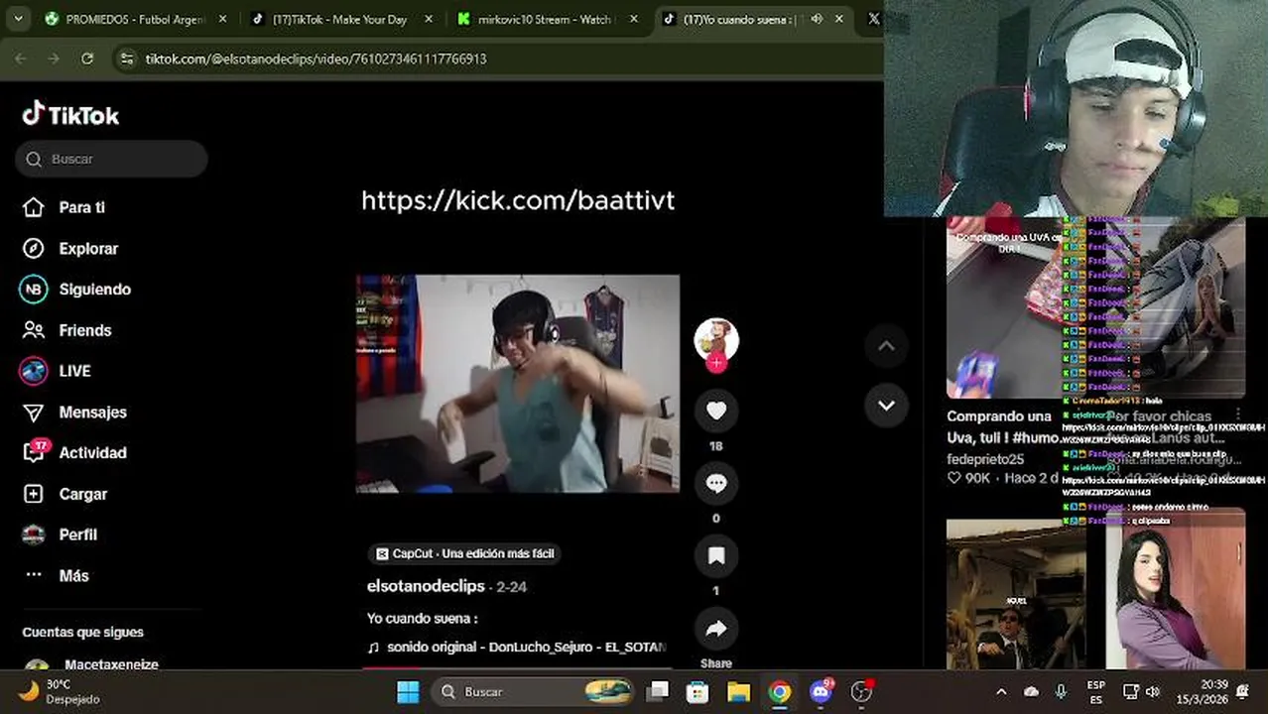1268x714 pixels.
Task: Open Task View on the taskbar
Action: click(658, 691)
